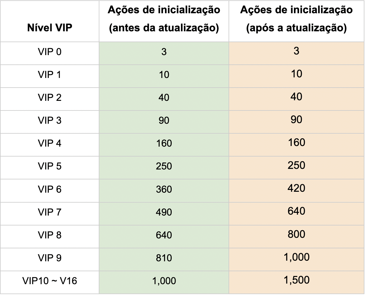Click the orange cell showing 800
Image resolution: width=365 pixels, height=295 pixels.
pos(296,234)
